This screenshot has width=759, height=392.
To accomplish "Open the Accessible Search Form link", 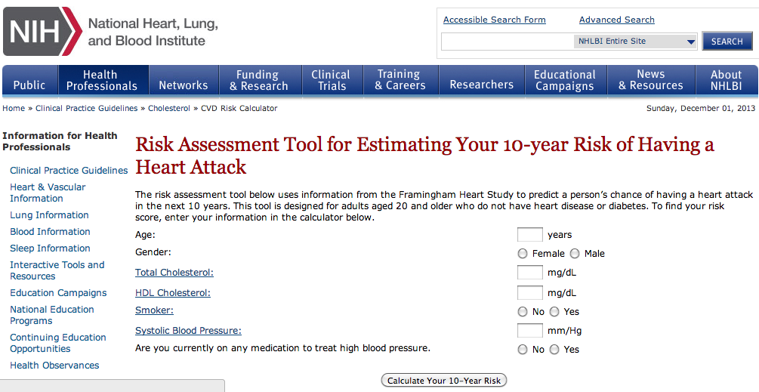I will point(494,20).
